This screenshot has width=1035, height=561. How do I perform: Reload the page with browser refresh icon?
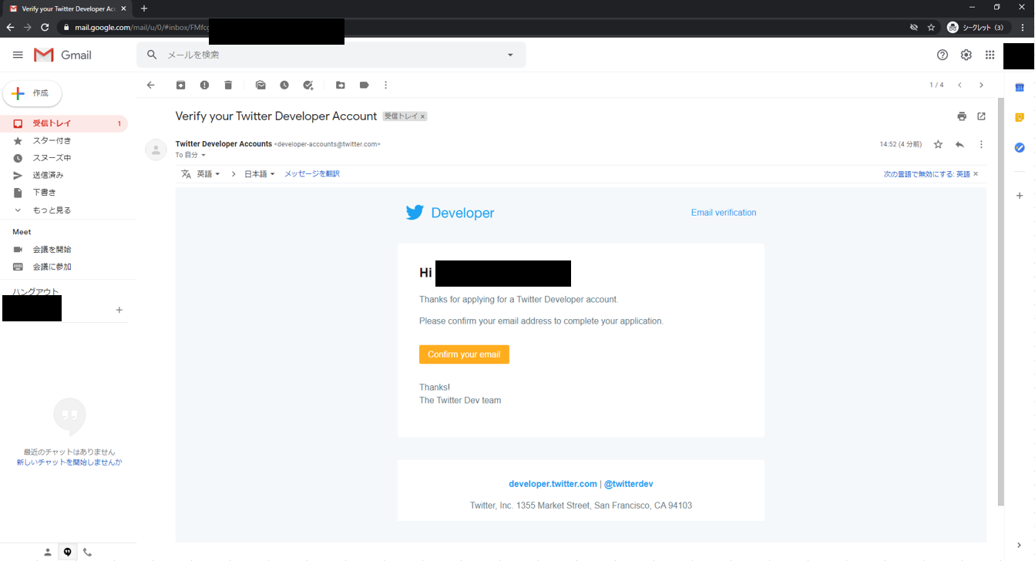pyautogui.click(x=45, y=27)
